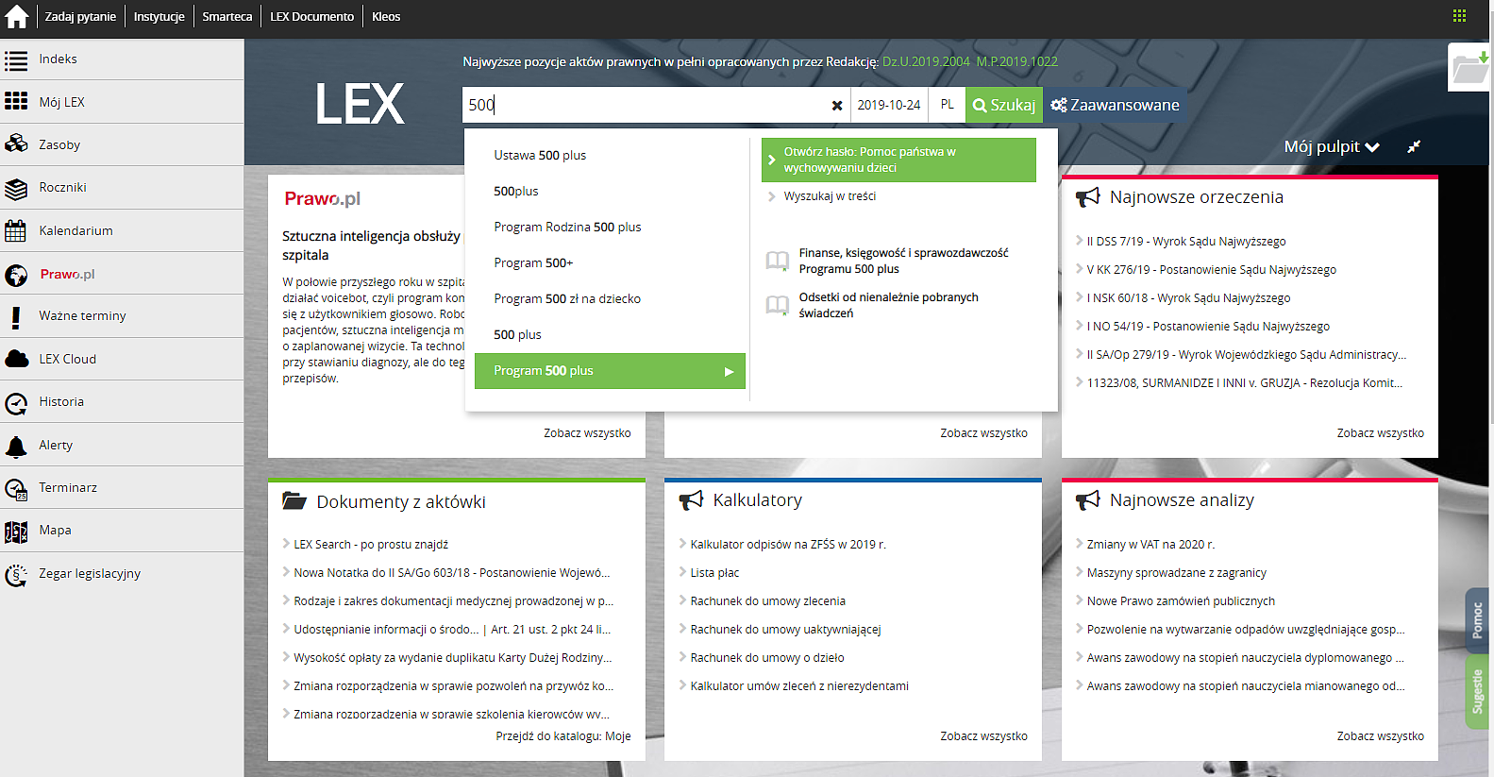Image resolution: width=1494 pixels, height=777 pixels.
Task: Click Przejdź do katalogu: Moje link
Action: coord(563,735)
